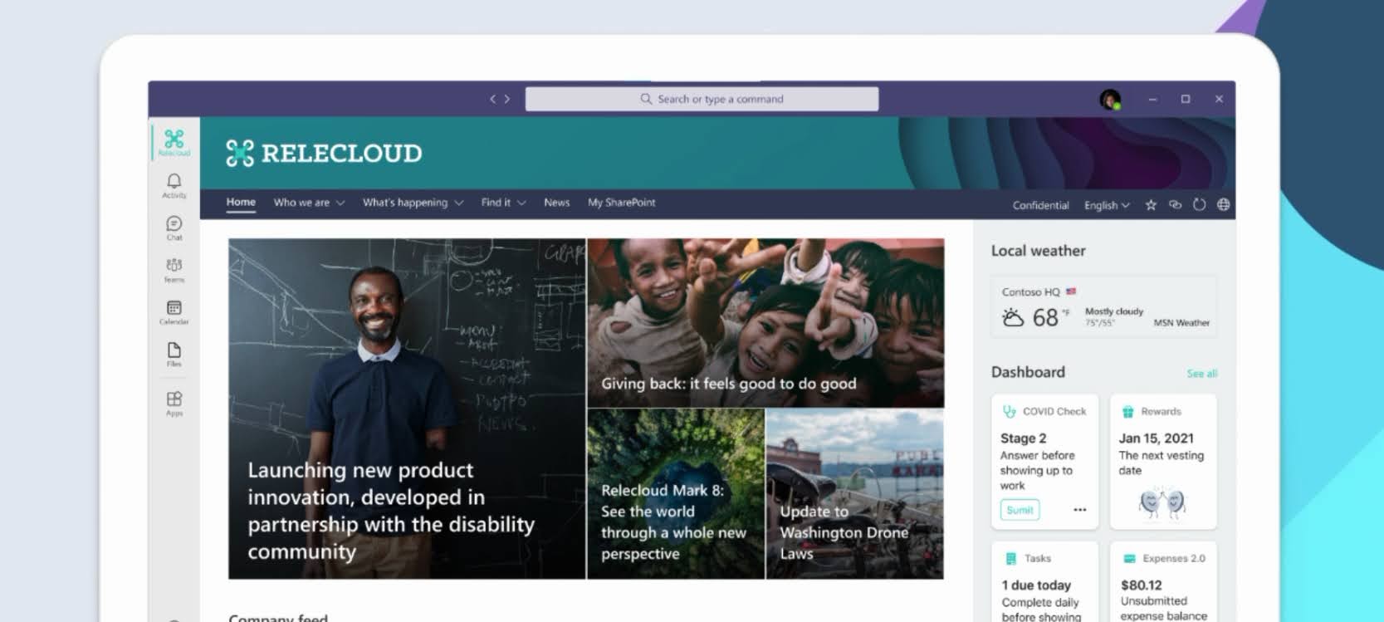This screenshot has height=622, width=1384.
Task: Select the News navigation item
Action: point(556,203)
